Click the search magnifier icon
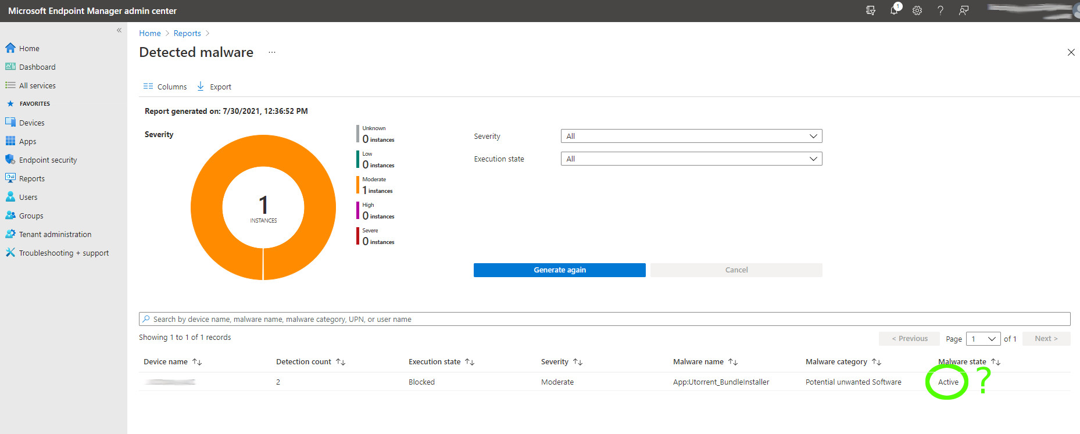The image size is (1080, 434). coord(146,319)
